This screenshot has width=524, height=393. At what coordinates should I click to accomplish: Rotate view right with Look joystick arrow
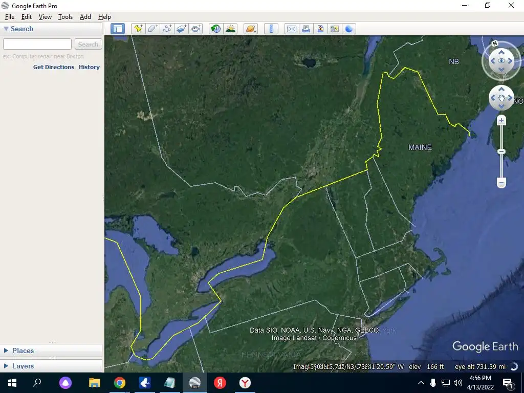coord(510,61)
